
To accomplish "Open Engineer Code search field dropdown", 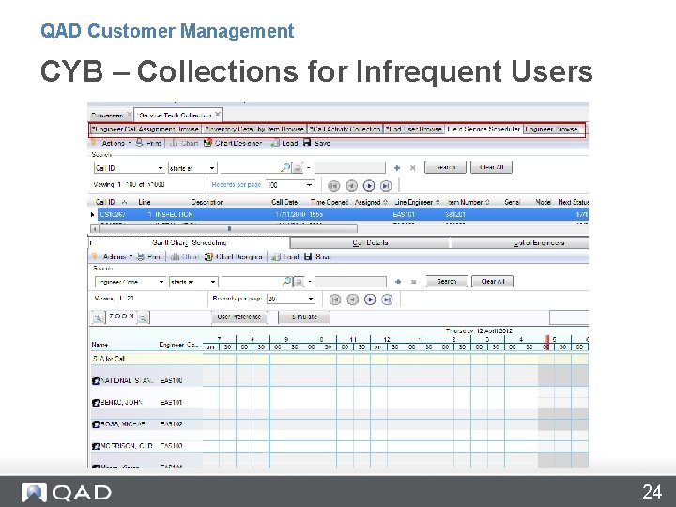I will click(x=161, y=282).
